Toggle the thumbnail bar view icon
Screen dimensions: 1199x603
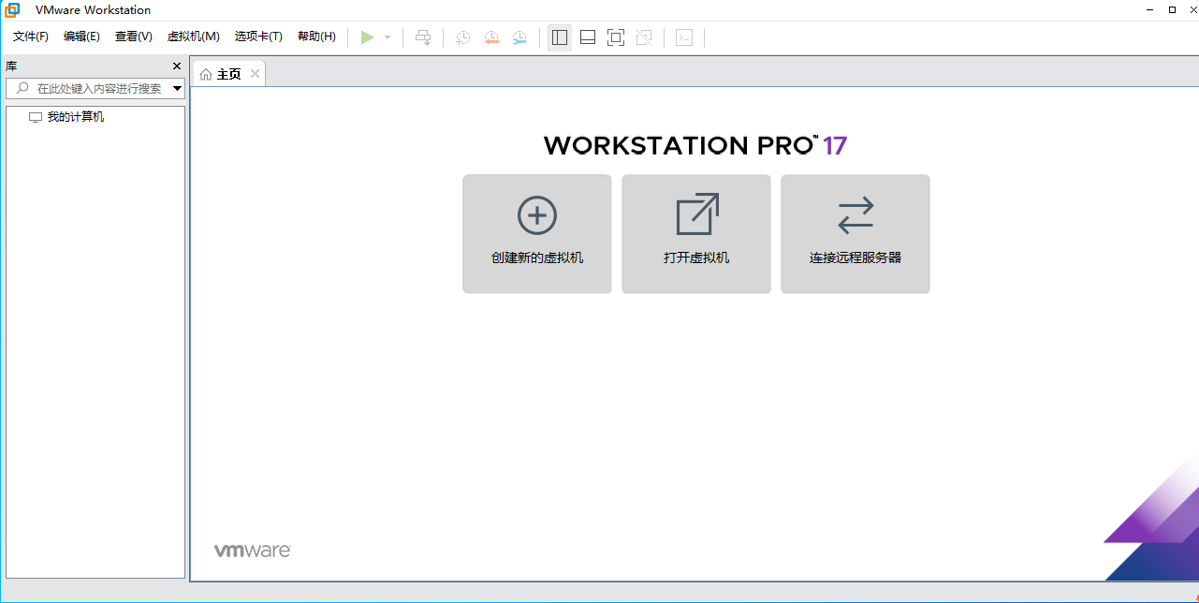coord(588,37)
